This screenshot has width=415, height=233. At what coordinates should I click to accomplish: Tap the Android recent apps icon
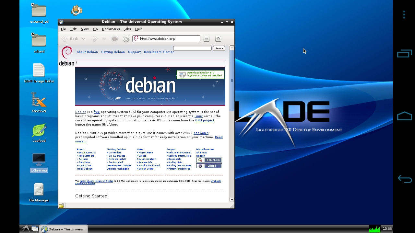coord(404,53)
